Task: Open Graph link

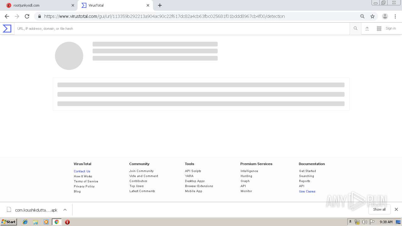Action: point(245,181)
